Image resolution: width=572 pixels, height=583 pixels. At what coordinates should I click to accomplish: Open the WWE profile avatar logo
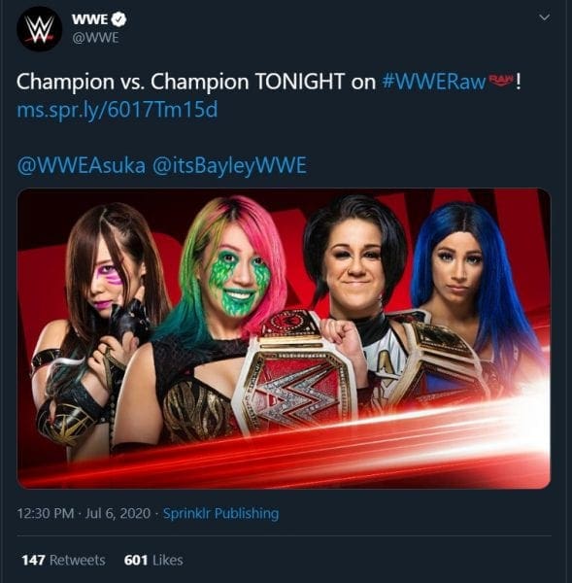pos(40,28)
